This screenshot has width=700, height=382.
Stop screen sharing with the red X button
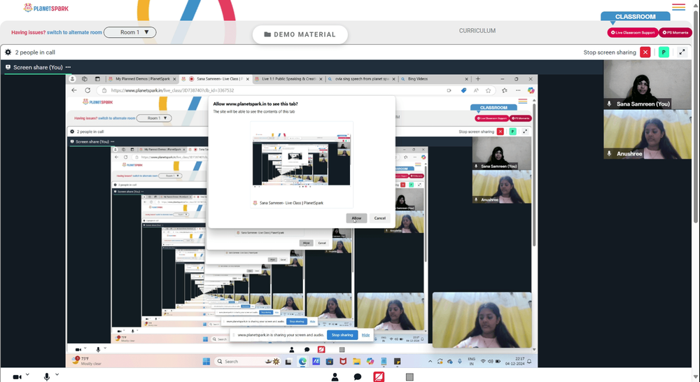645,52
